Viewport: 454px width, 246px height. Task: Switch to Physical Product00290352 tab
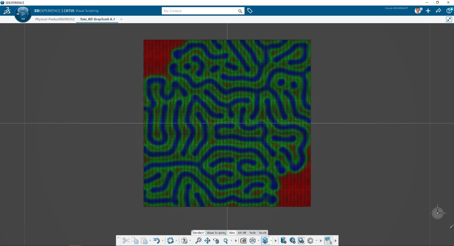point(55,19)
